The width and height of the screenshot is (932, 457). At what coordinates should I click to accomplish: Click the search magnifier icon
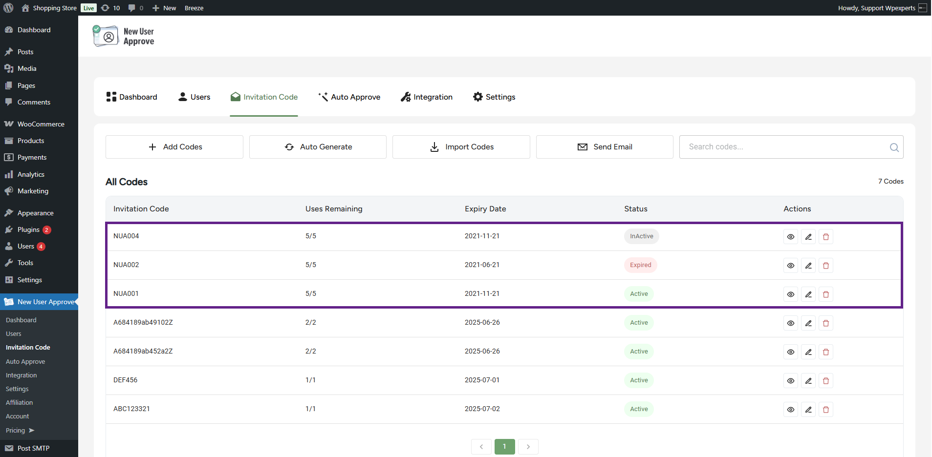[x=894, y=147]
